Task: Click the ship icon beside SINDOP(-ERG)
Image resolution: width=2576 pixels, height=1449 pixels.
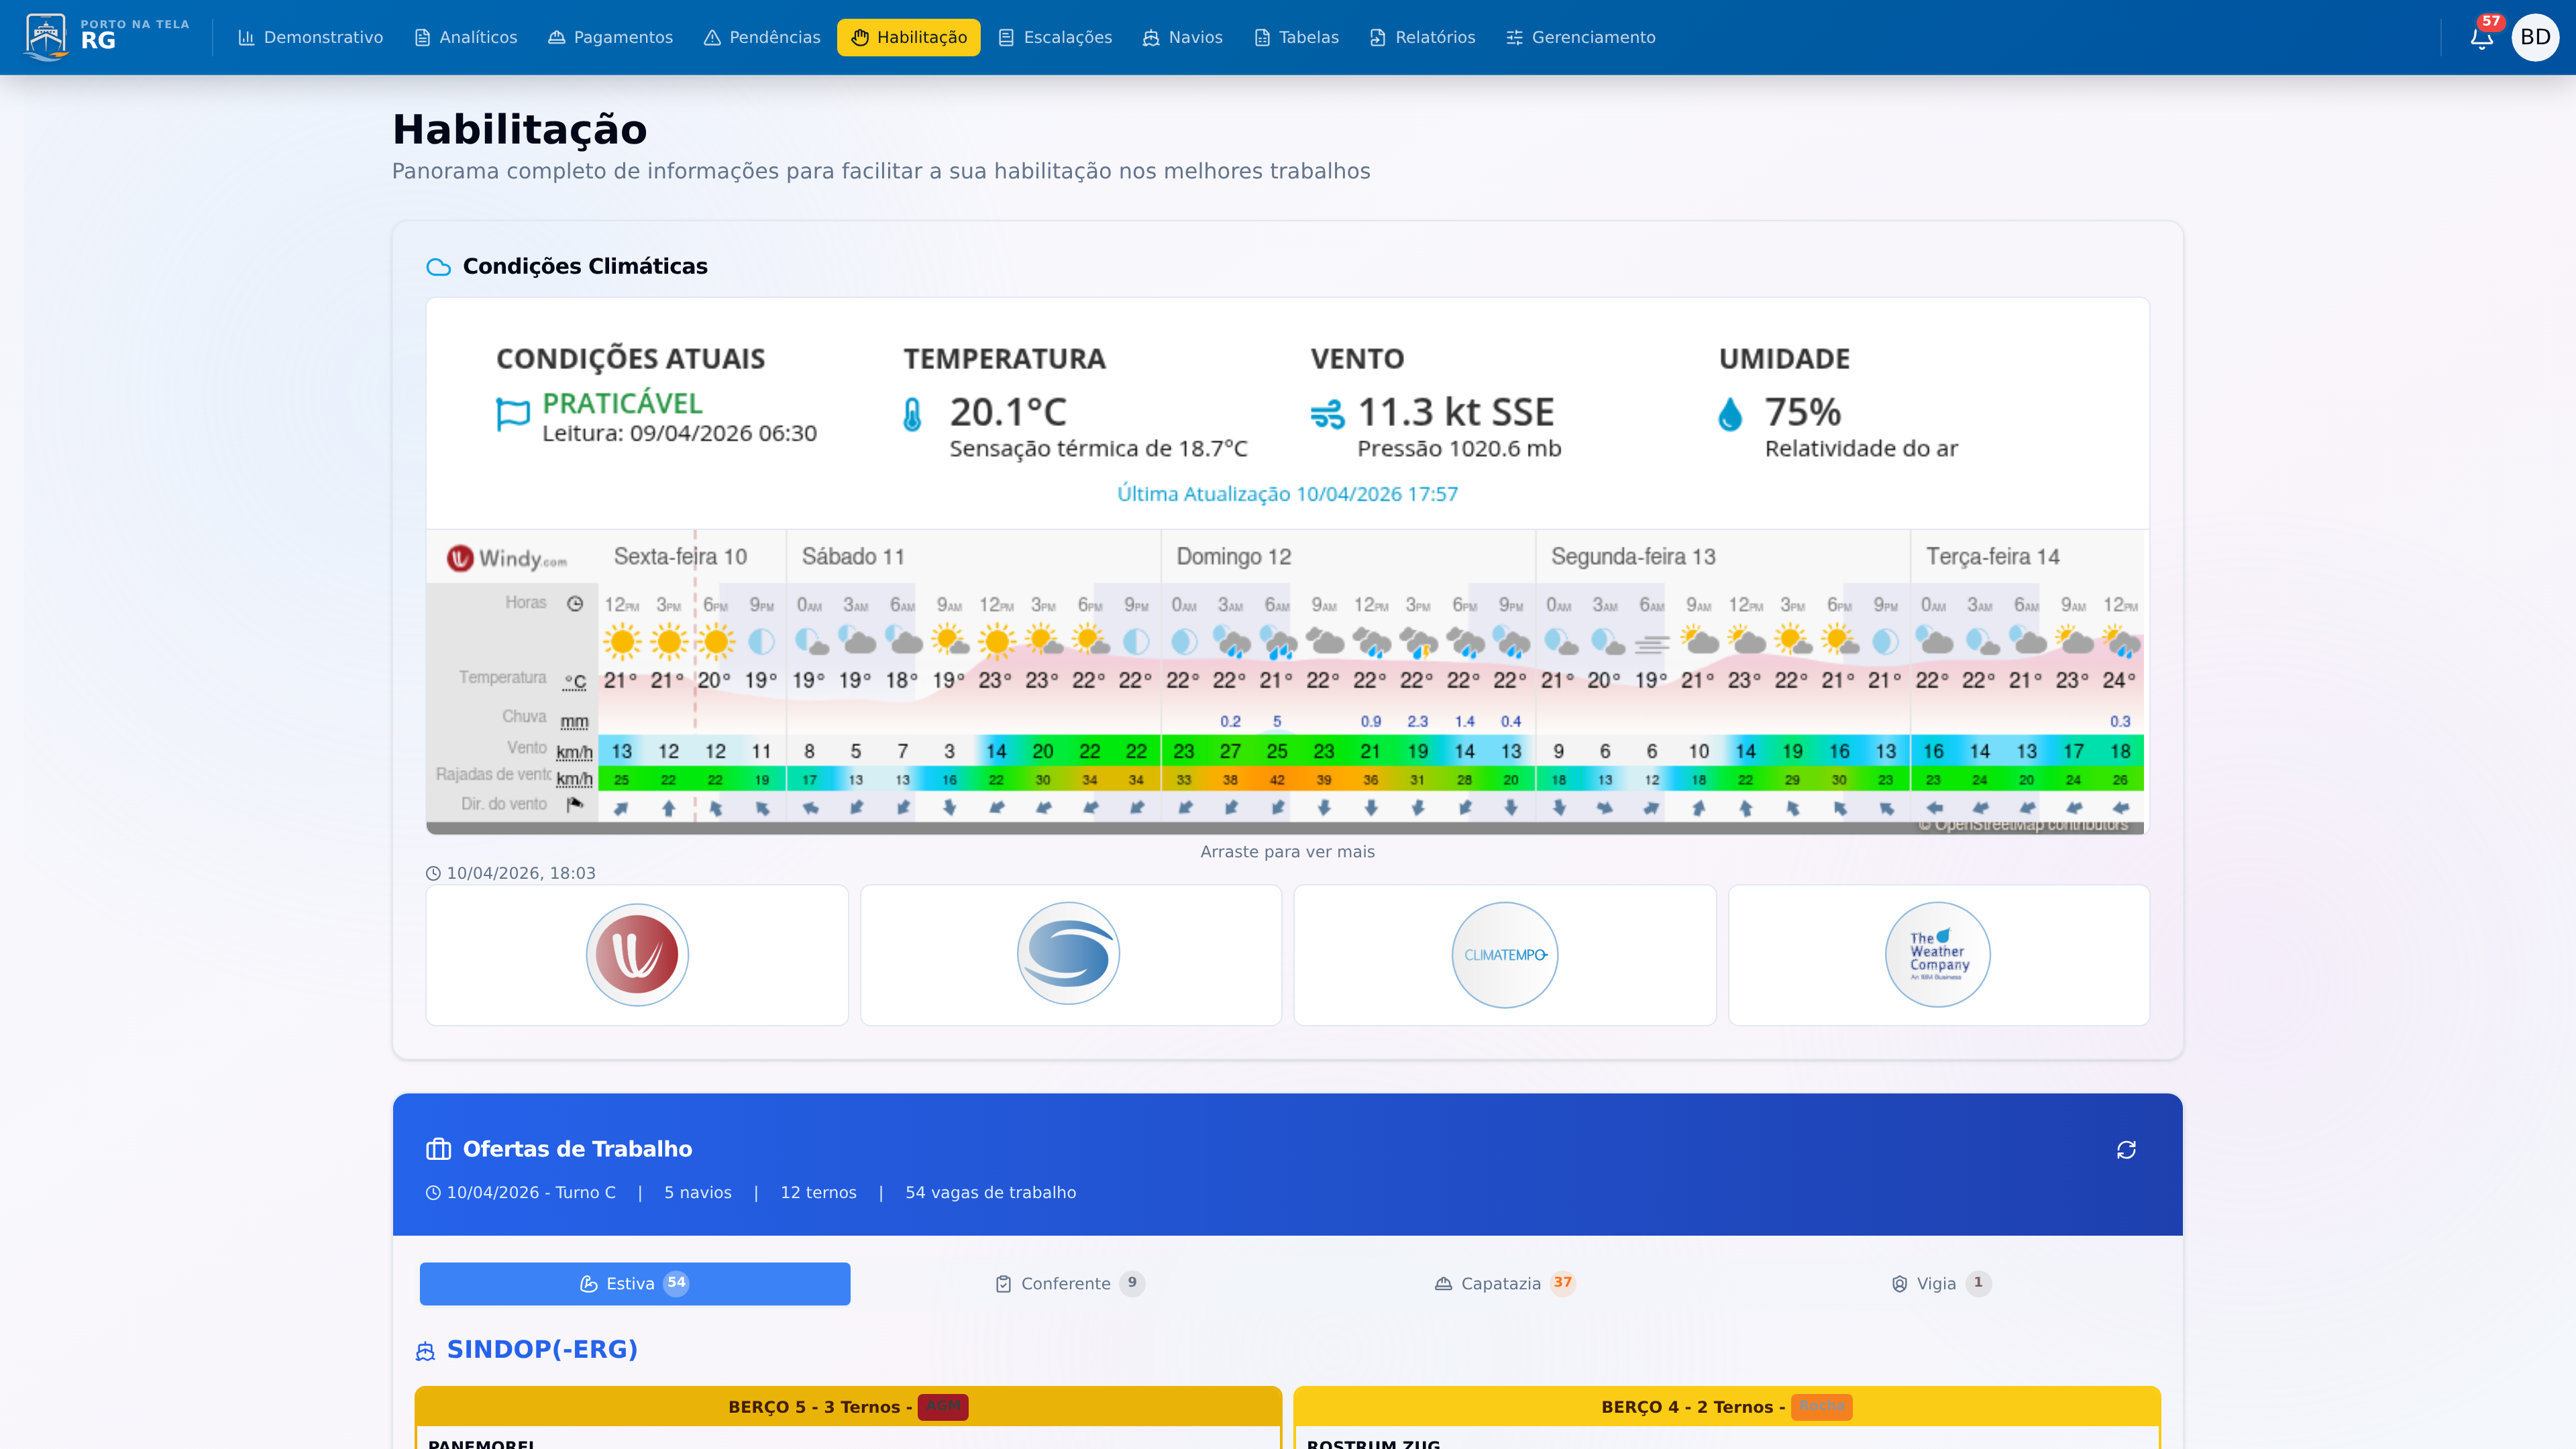Action: pos(424,1350)
